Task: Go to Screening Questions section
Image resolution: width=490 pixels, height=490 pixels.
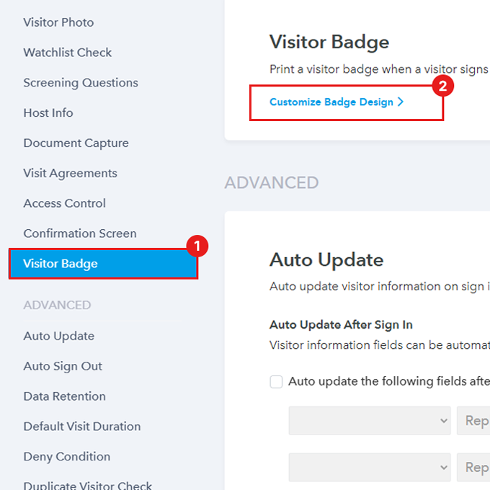Action: (81, 83)
